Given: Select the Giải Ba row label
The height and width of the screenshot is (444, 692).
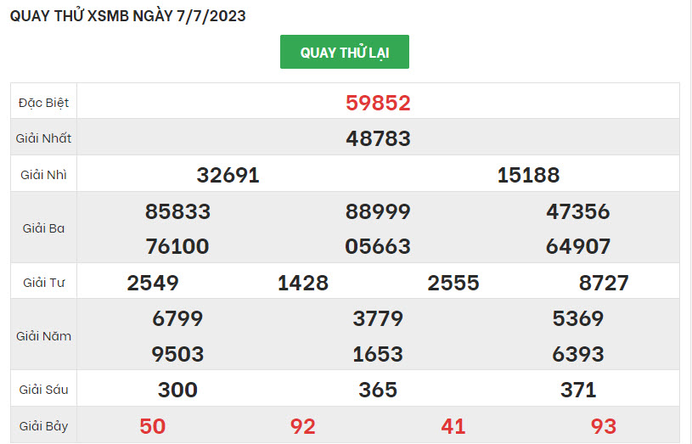Looking at the screenshot, I should click(43, 228).
